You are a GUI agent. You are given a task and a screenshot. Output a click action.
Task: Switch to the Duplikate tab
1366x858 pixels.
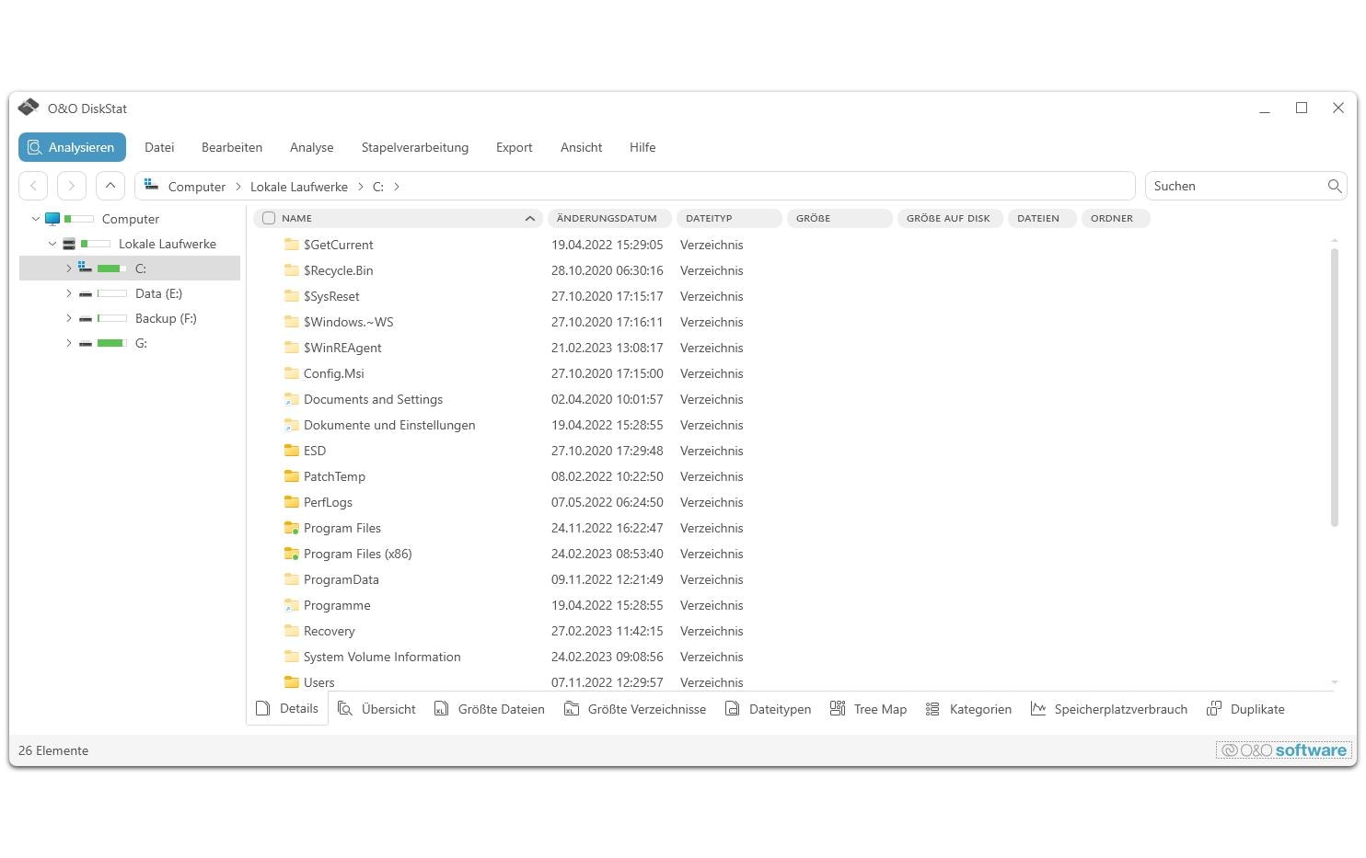(x=1246, y=709)
